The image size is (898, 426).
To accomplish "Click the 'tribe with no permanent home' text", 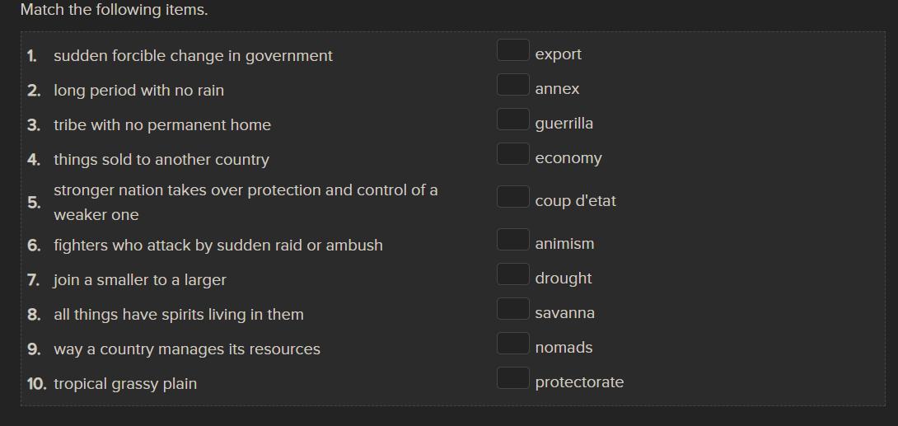I will click(x=162, y=125).
